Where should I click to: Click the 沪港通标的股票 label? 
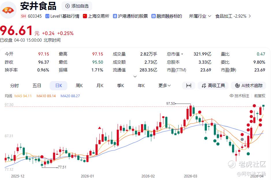pyautogui.click(x=133, y=16)
